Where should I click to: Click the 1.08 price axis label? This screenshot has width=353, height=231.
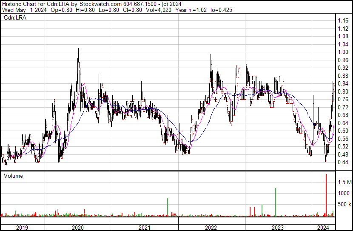pyautogui.click(x=343, y=37)
